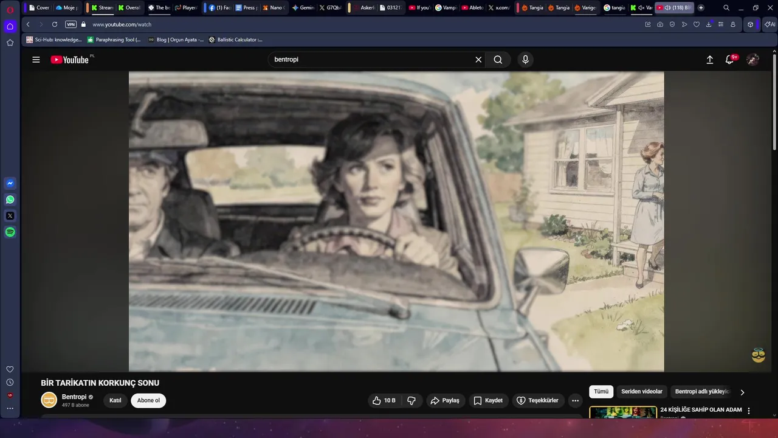
Task: Toggle the VPN badge in address bar
Action: coord(71,24)
